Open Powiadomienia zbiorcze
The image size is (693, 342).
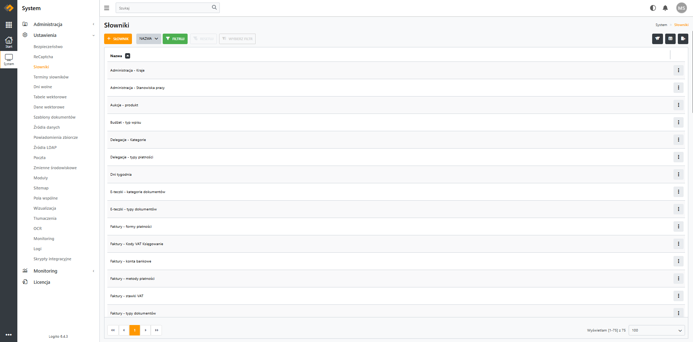(x=56, y=137)
